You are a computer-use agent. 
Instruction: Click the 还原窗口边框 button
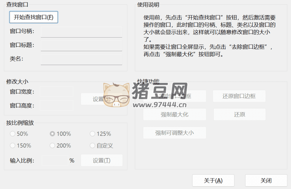(x=239, y=96)
